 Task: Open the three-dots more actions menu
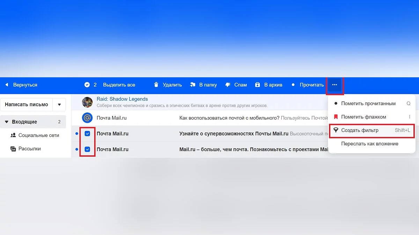[x=335, y=85]
